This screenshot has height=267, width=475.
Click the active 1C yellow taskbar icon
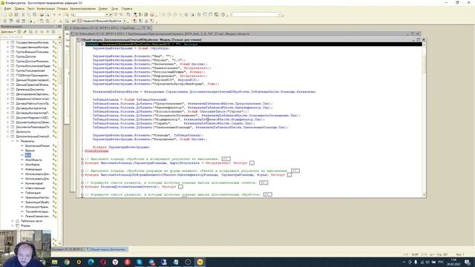pos(200,262)
